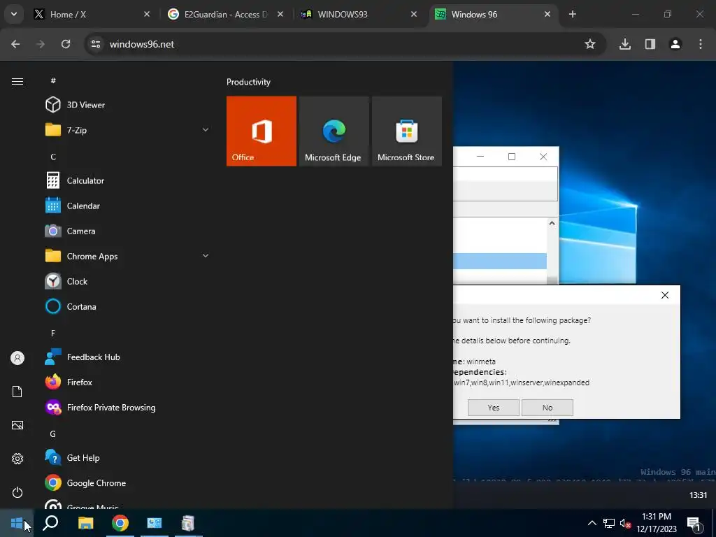This screenshot has width=716, height=537.
Task: Expand the 7-Zip folder chevron
Action: coord(206,130)
